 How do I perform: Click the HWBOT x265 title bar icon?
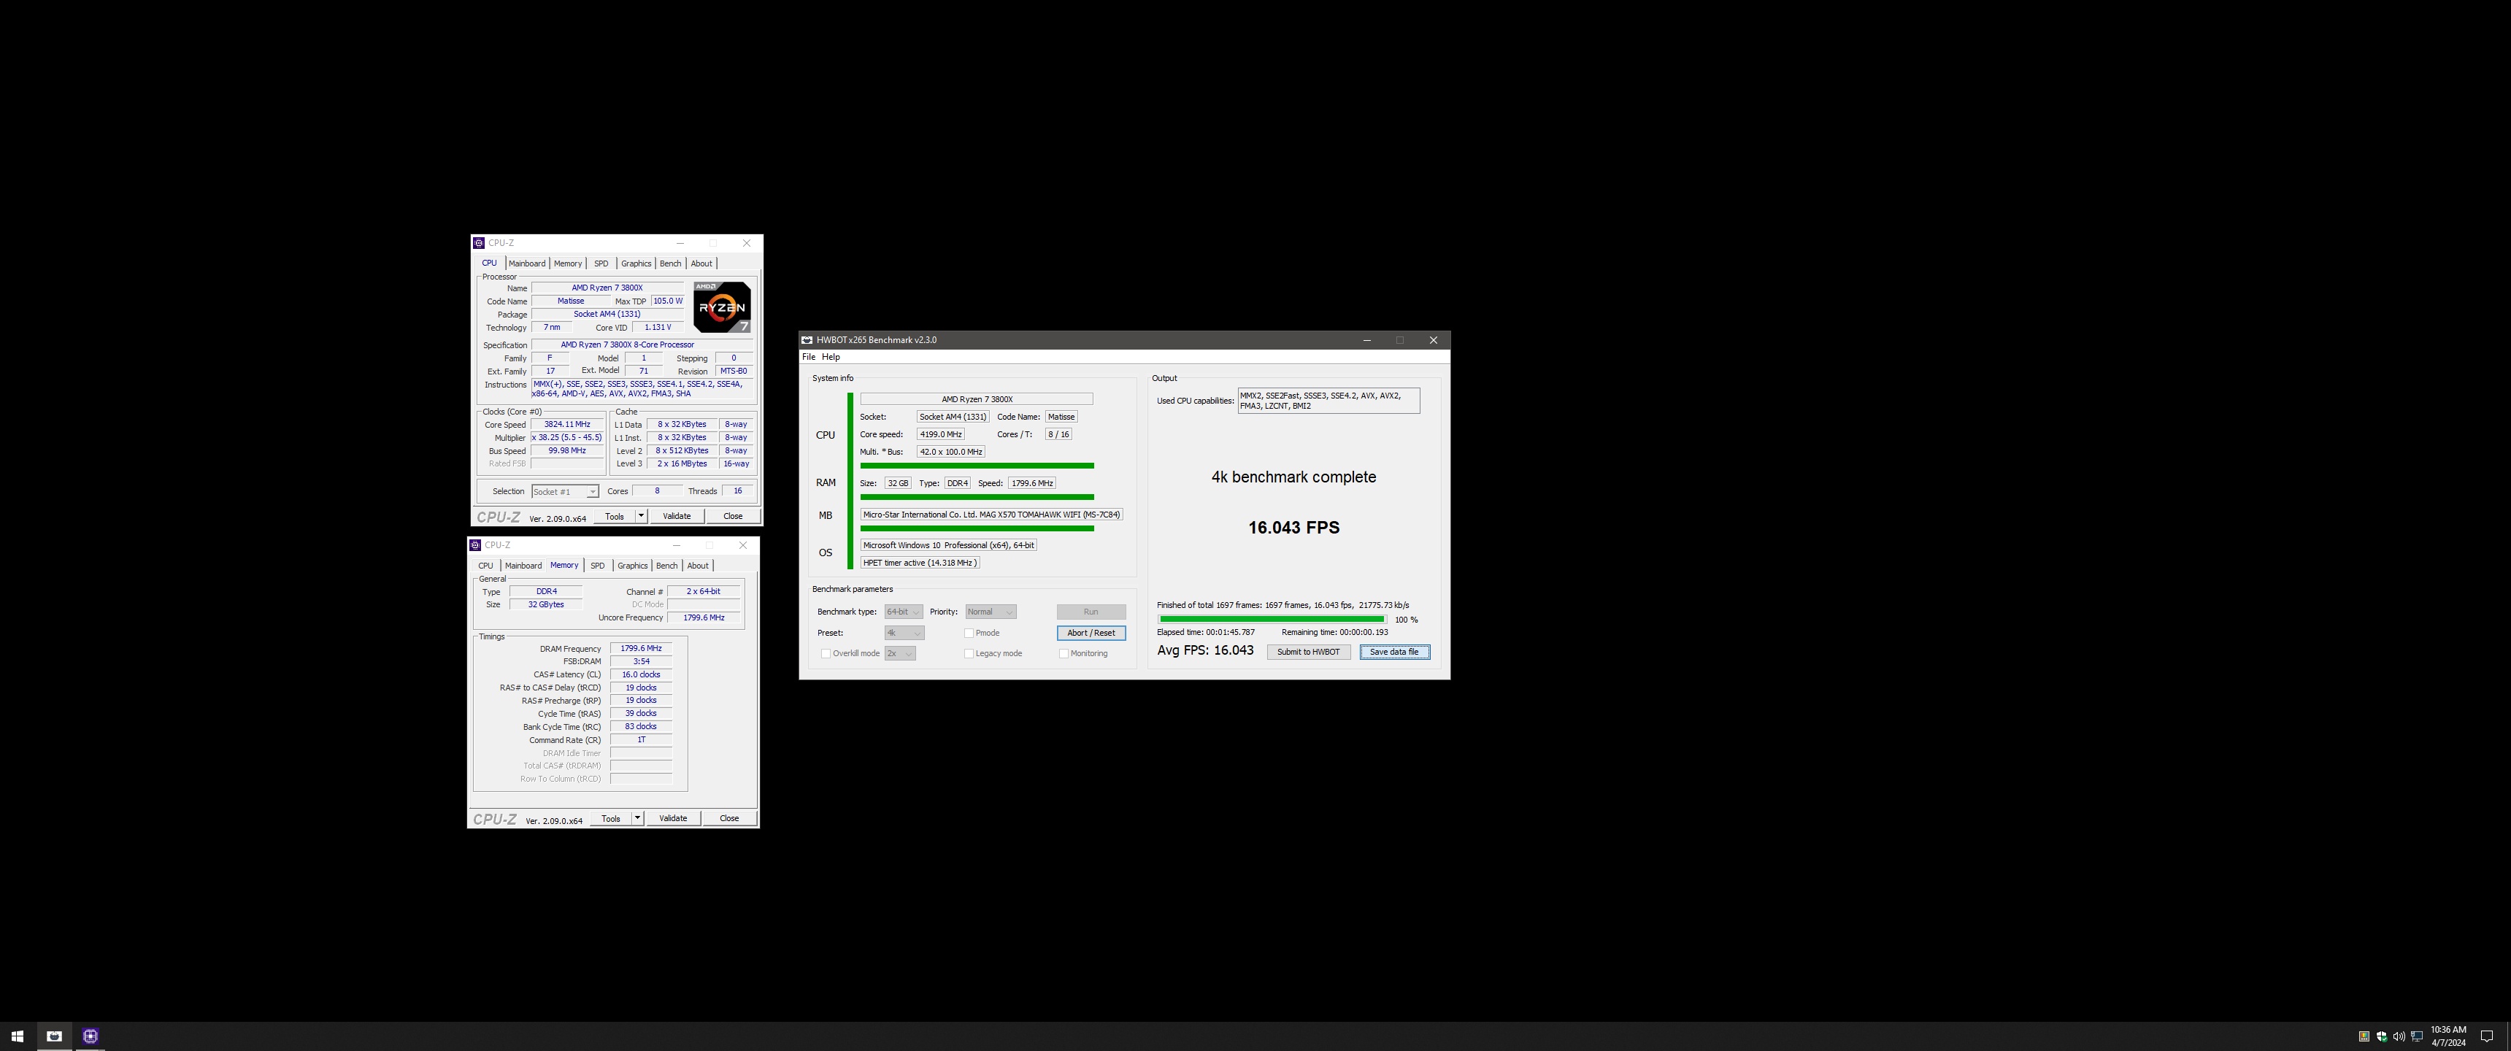[x=807, y=340]
